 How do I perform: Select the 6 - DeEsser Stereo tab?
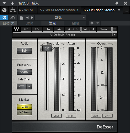click(99, 10)
